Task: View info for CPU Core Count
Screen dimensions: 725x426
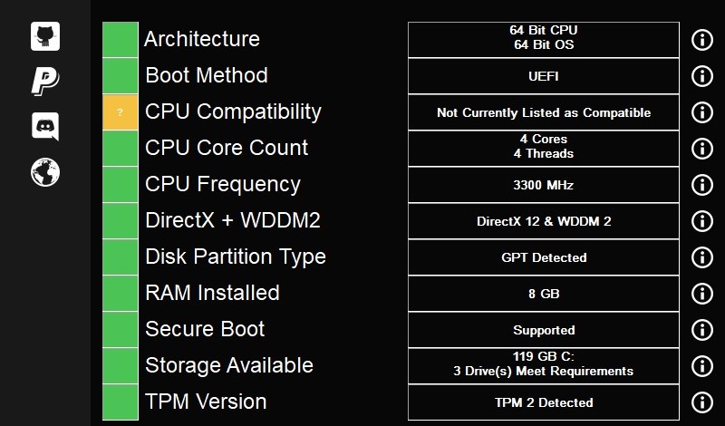Action: point(702,149)
